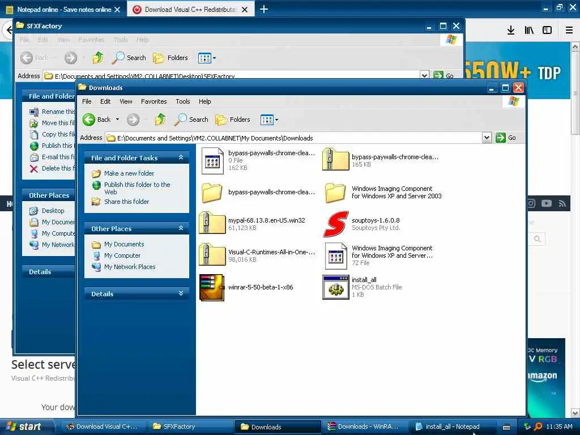Go up one folder level in Downloads
This screenshot has height=435, width=580.
[160, 120]
